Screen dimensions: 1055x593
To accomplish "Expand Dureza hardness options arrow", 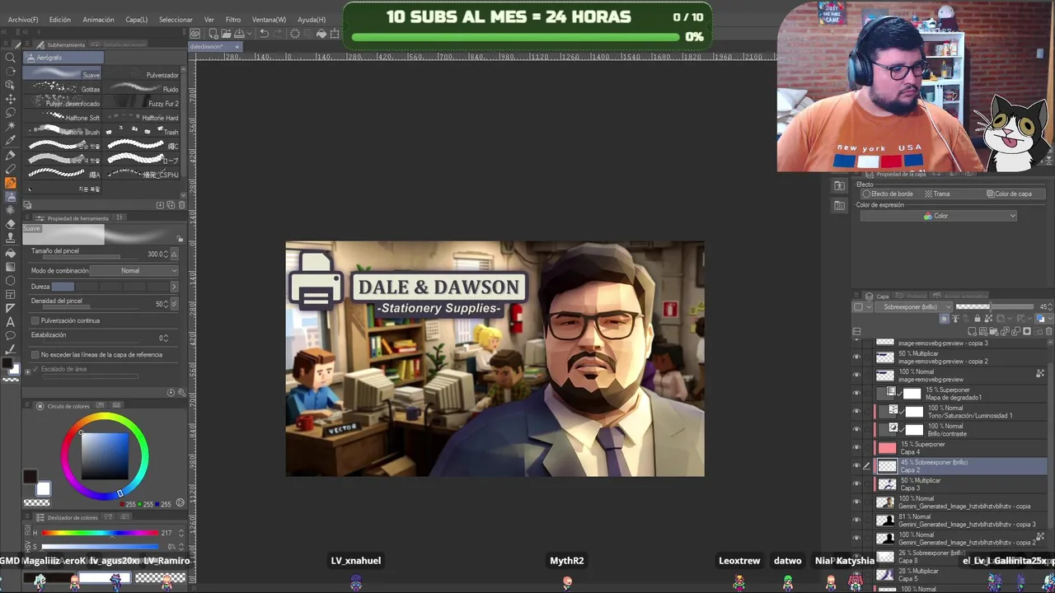I will point(173,287).
